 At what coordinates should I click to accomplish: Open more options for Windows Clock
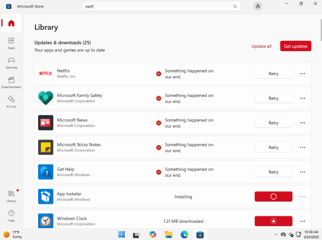[303, 221]
